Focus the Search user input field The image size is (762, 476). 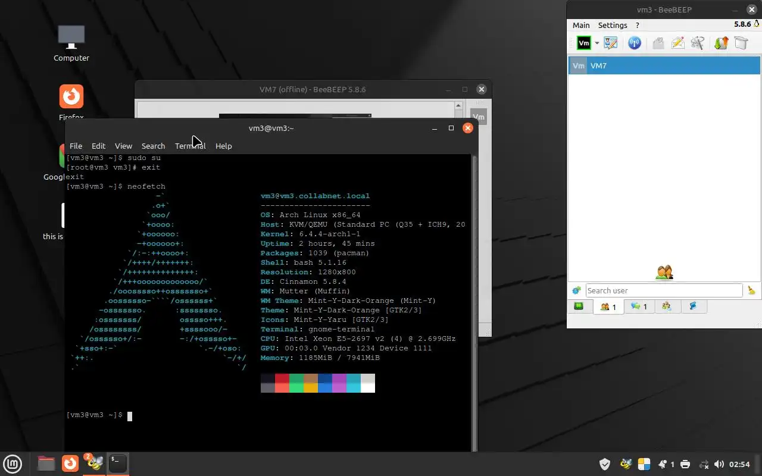[664, 290]
